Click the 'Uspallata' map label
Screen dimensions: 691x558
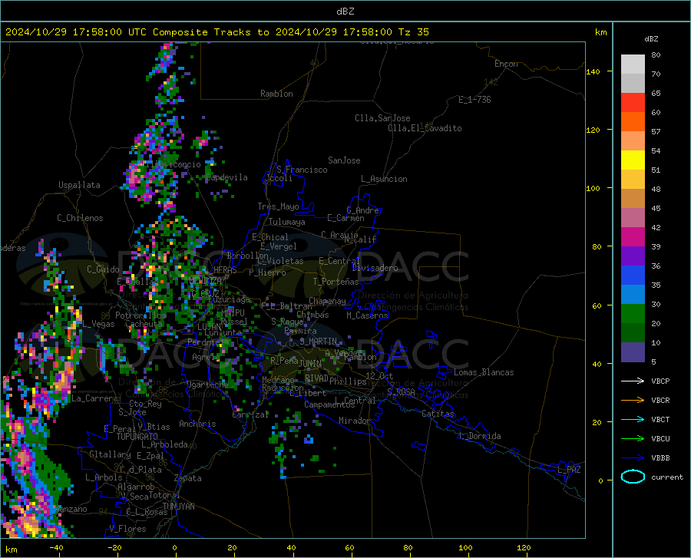[x=79, y=185]
